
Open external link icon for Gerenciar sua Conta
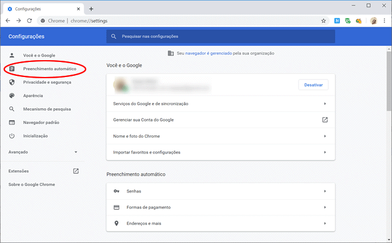324,120
